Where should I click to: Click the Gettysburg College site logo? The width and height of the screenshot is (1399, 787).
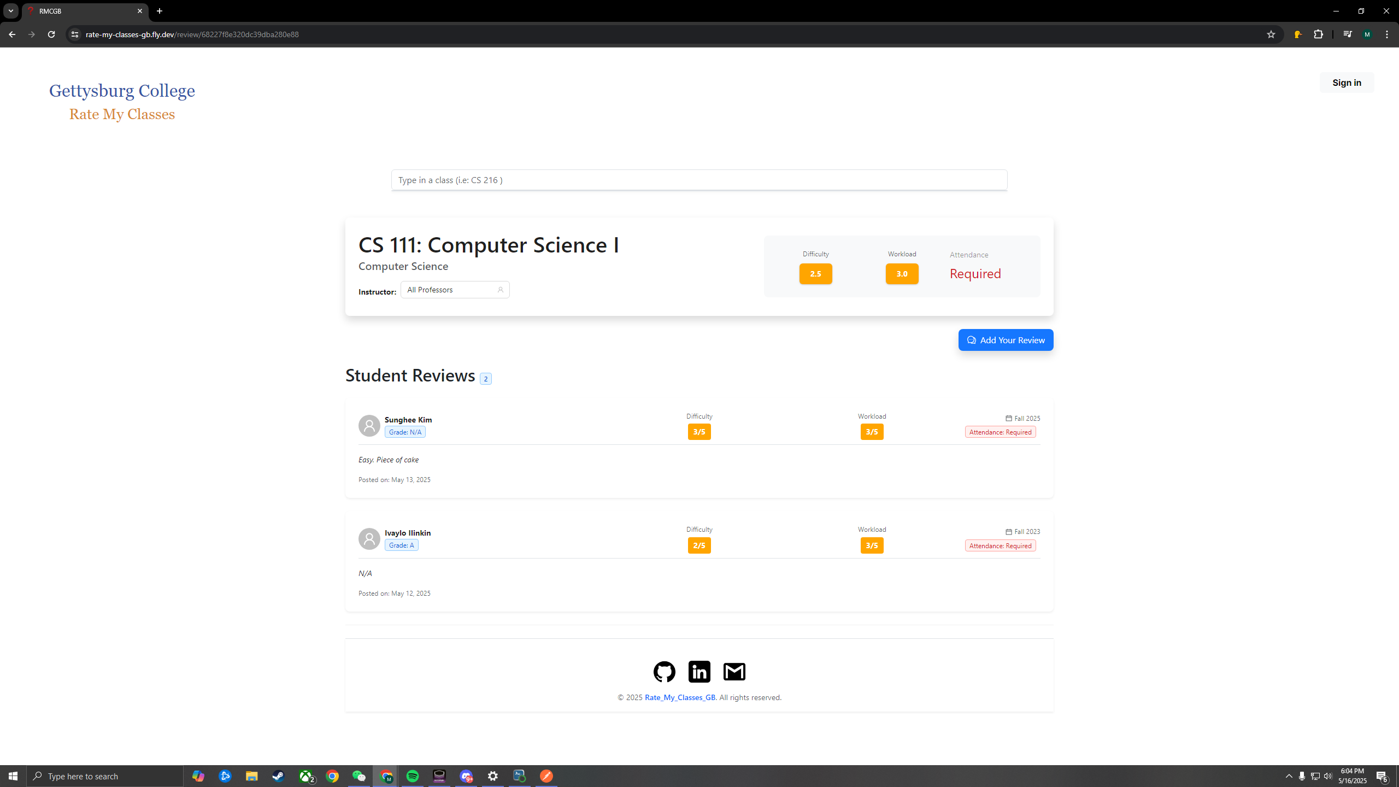tap(122, 91)
